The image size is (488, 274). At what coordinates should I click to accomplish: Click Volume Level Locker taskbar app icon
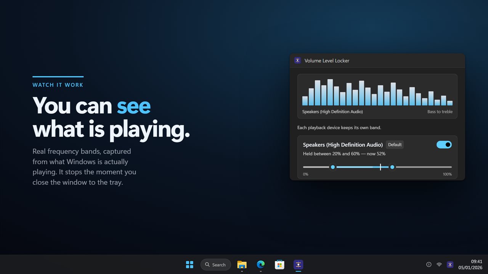(x=298, y=264)
